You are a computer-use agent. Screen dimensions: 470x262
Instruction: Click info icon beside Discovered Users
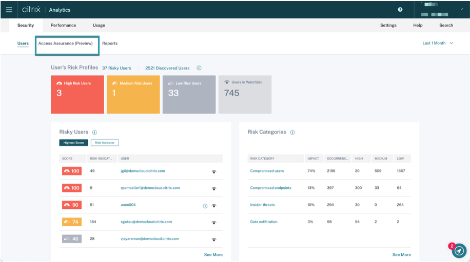[x=199, y=68]
